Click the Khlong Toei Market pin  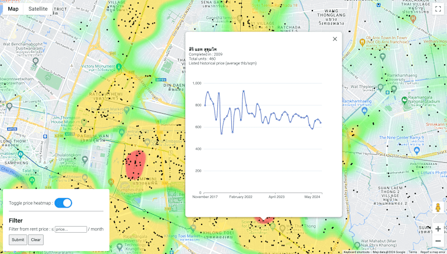pyautogui.click(x=193, y=228)
